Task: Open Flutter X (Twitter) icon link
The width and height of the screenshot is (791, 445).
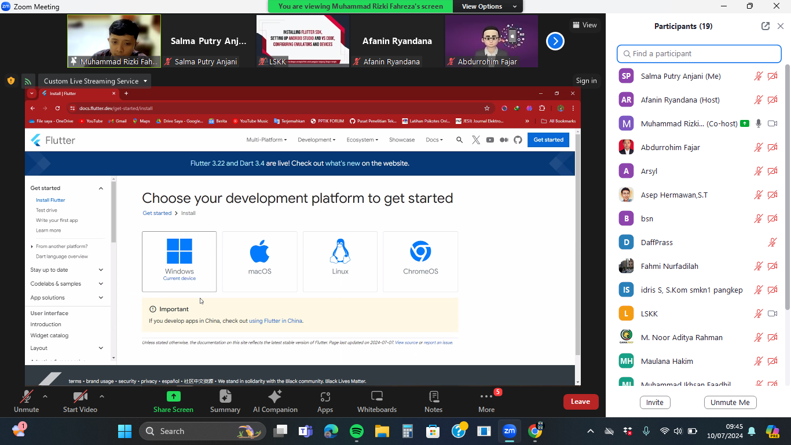Action: pos(476,140)
